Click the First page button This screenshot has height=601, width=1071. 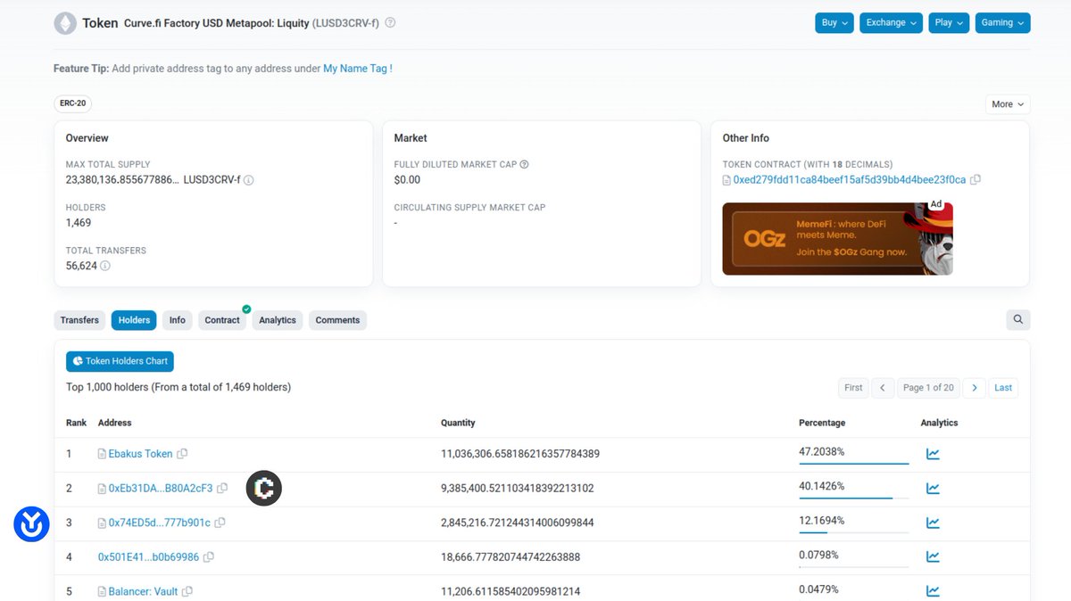coord(853,388)
